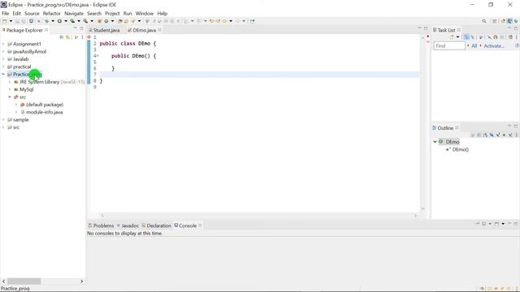Collapse the Practice_prog project node
This screenshot has width=520, height=292.
click(x=3, y=74)
